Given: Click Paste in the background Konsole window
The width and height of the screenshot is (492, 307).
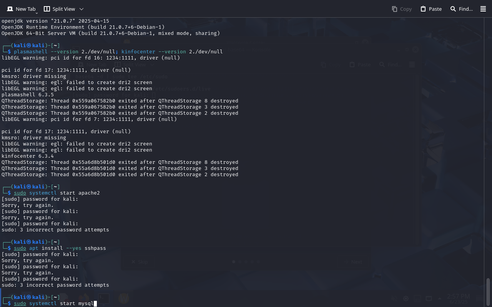Looking at the screenshot, I should (359, 65).
